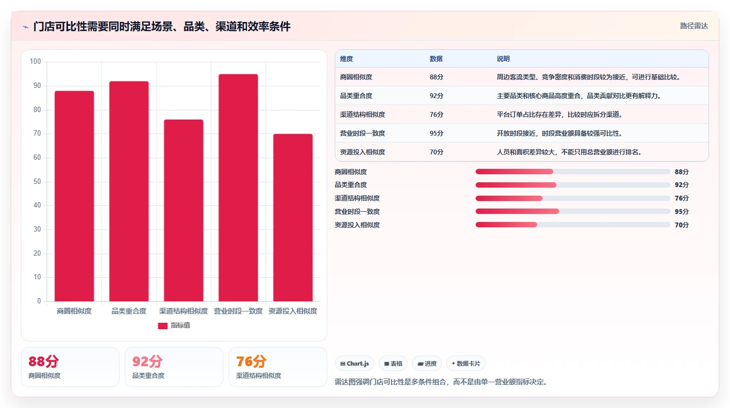Select the 进度 tag chip
This screenshot has width=730, height=408.
[x=427, y=364]
